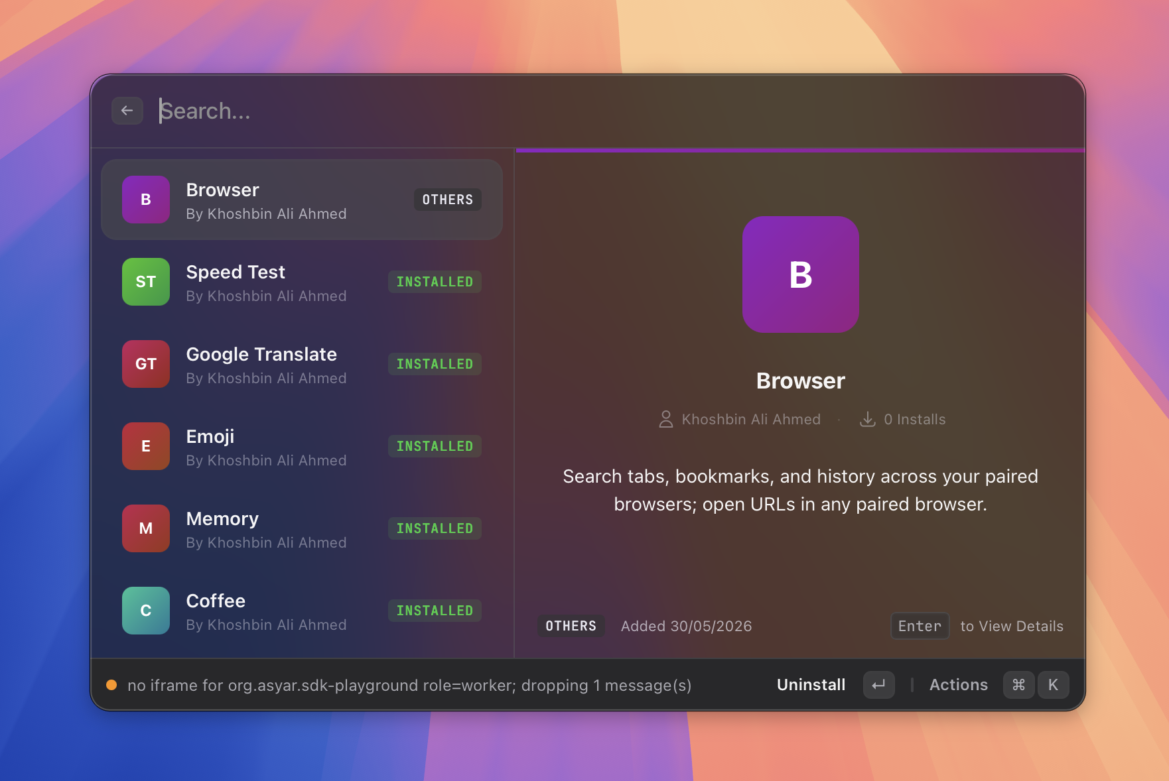Click the Added 30/05/2026 date
The height and width of the screenshot is (781, 1169).
686,627
